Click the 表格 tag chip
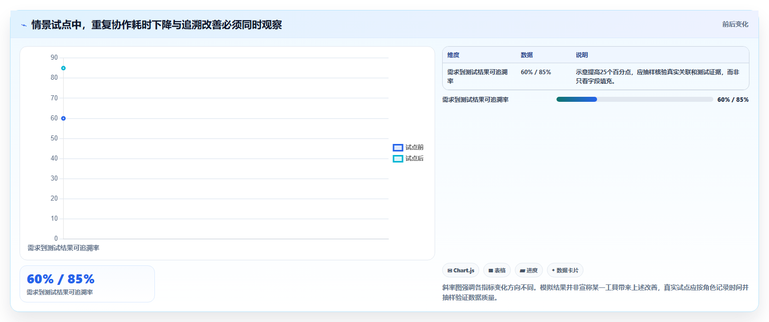Viewport: 769px width, 322px height. pos(497,270)
